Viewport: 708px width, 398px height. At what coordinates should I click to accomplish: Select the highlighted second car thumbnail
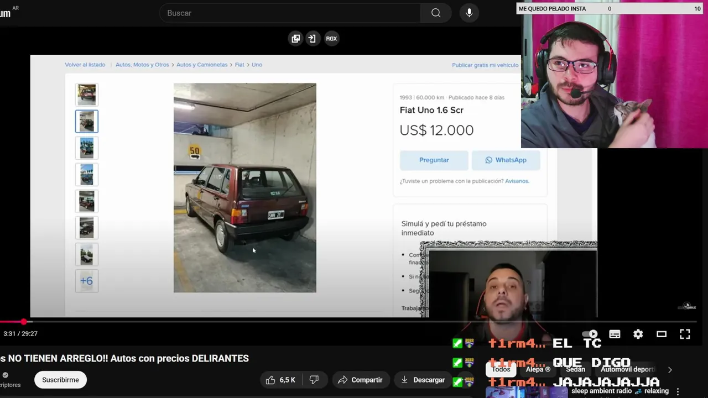tap(87, 121)
